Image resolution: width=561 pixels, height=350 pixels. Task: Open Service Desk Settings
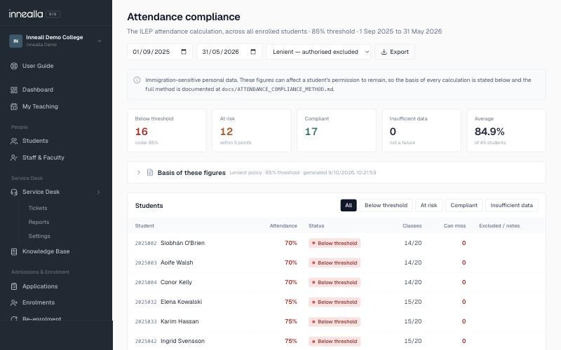39,236
